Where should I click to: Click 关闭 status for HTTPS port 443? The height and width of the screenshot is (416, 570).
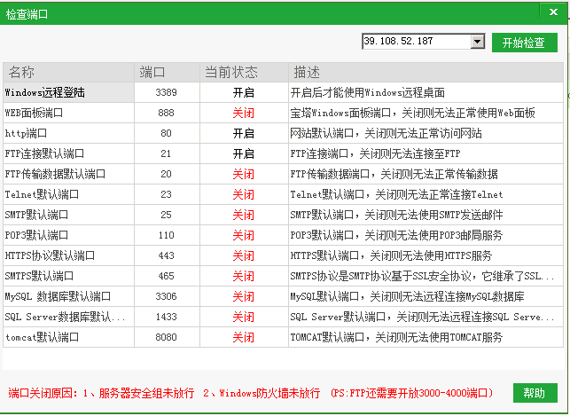pyautogui.click(x=244, y=255)
